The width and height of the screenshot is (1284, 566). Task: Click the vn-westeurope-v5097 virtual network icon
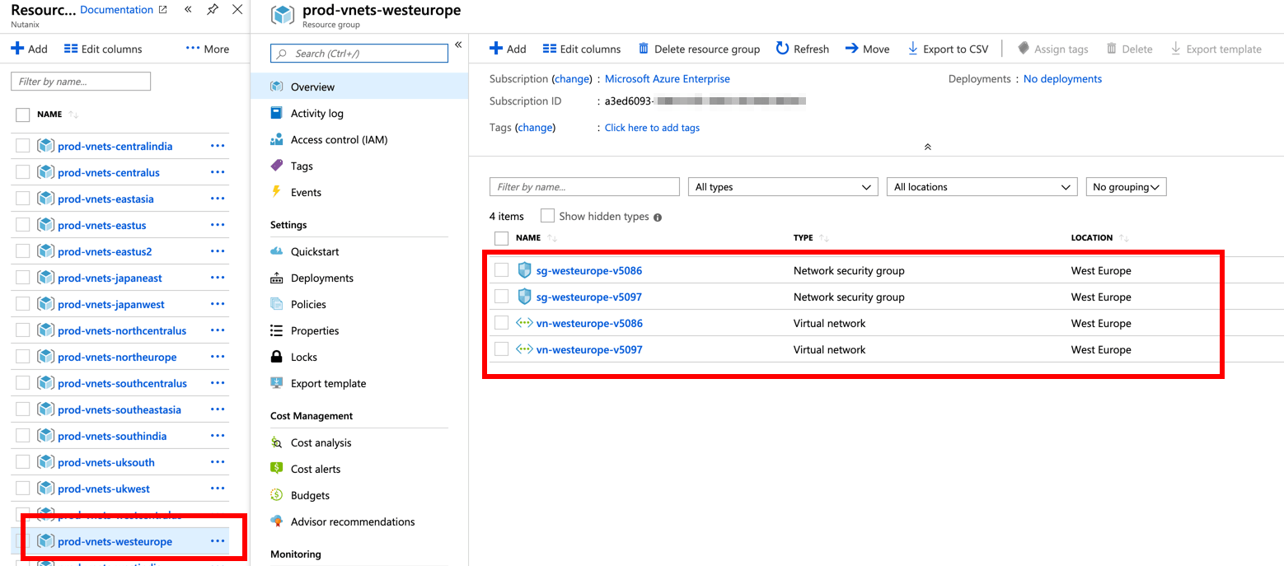[x=524, y=349]
